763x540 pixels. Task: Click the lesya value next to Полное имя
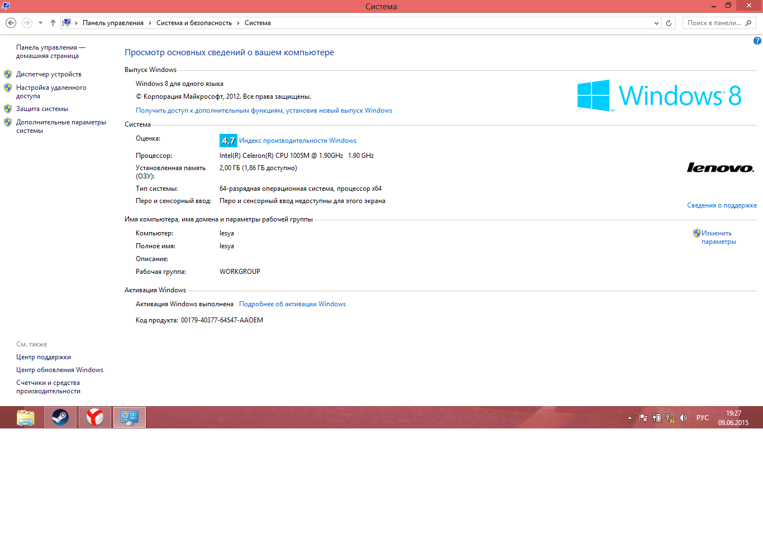point(227,246)
